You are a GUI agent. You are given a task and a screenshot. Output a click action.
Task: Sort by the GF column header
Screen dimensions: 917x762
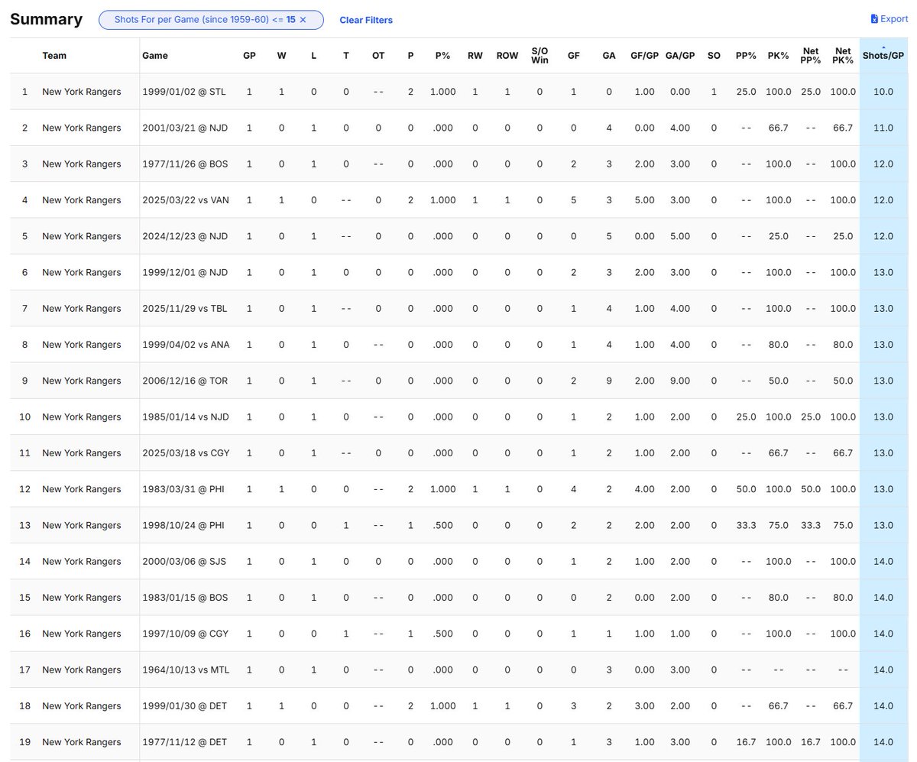click(x=574, y=56)
